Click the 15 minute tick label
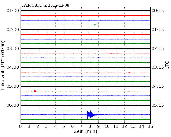Screen dimensions: 171x137 (150, 126)
